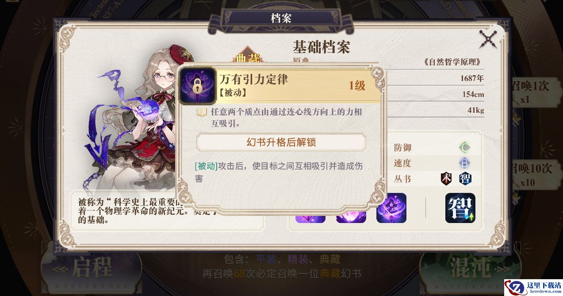Screen dimensions: 563x296
Task: Open the large 智 series upgrade icon
Action: (460, 208)
